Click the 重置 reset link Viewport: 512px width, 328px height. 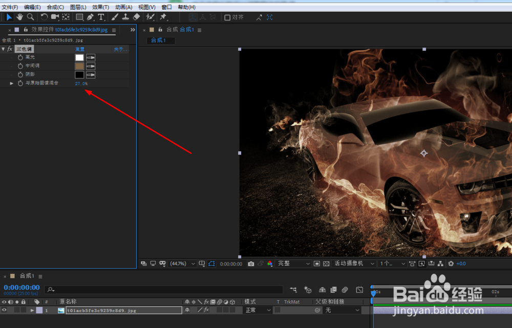tap(80, 49)
